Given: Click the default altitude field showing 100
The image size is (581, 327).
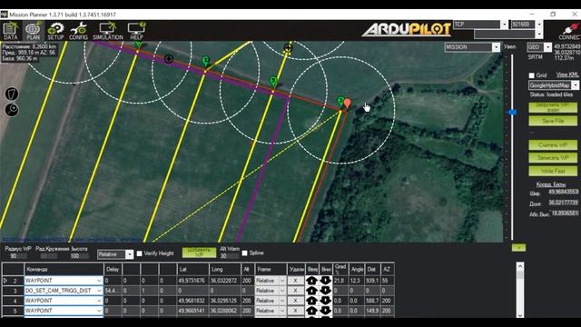Looking at the screenshot, I should [79, 256].
